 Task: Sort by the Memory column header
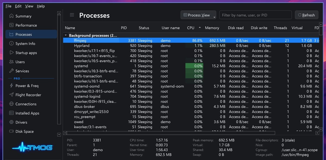point(212,28)
